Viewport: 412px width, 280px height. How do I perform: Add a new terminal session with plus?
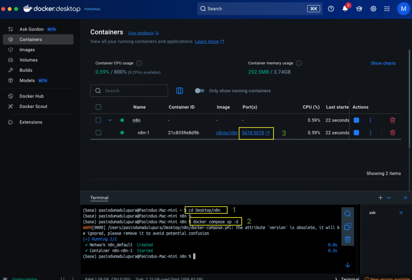(x=380, y=198)
